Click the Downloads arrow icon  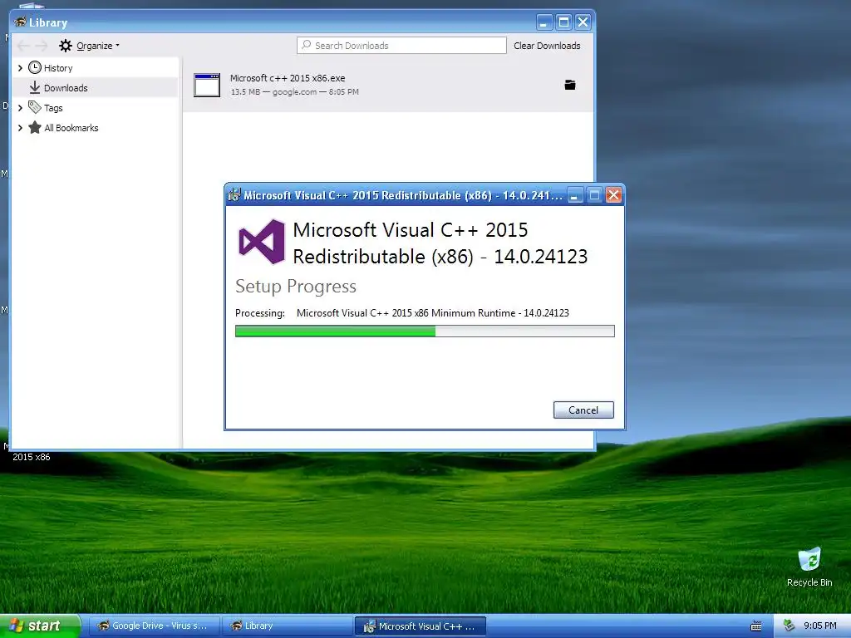[x=35, y=87]
